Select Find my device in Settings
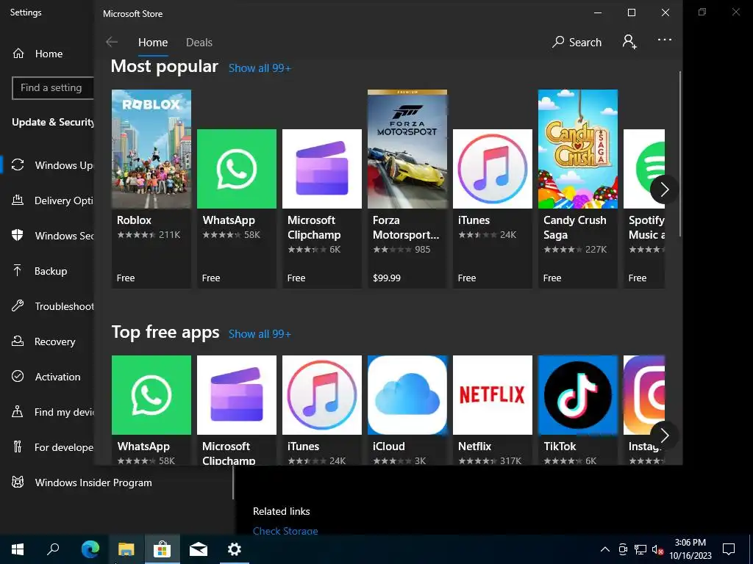This screenshot has width=753, height=564. [52, 412]
